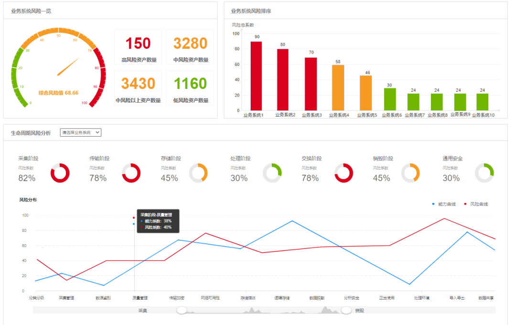Toggle the 能力曲线 legend series
516x325 pixels.
pos(444,204)
